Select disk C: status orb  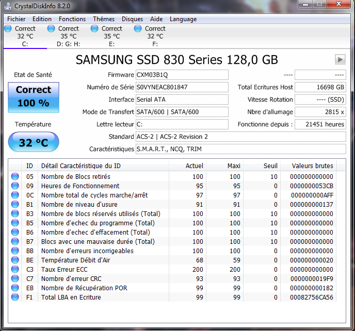[x=8, y=28]
